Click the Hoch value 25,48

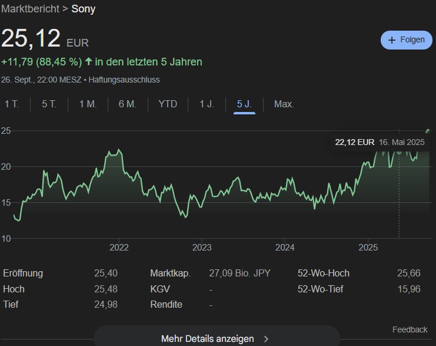click(106, 289)
